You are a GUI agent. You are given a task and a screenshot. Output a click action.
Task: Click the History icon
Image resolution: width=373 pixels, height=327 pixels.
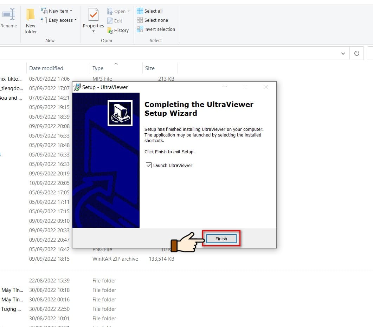pos(110,31)
